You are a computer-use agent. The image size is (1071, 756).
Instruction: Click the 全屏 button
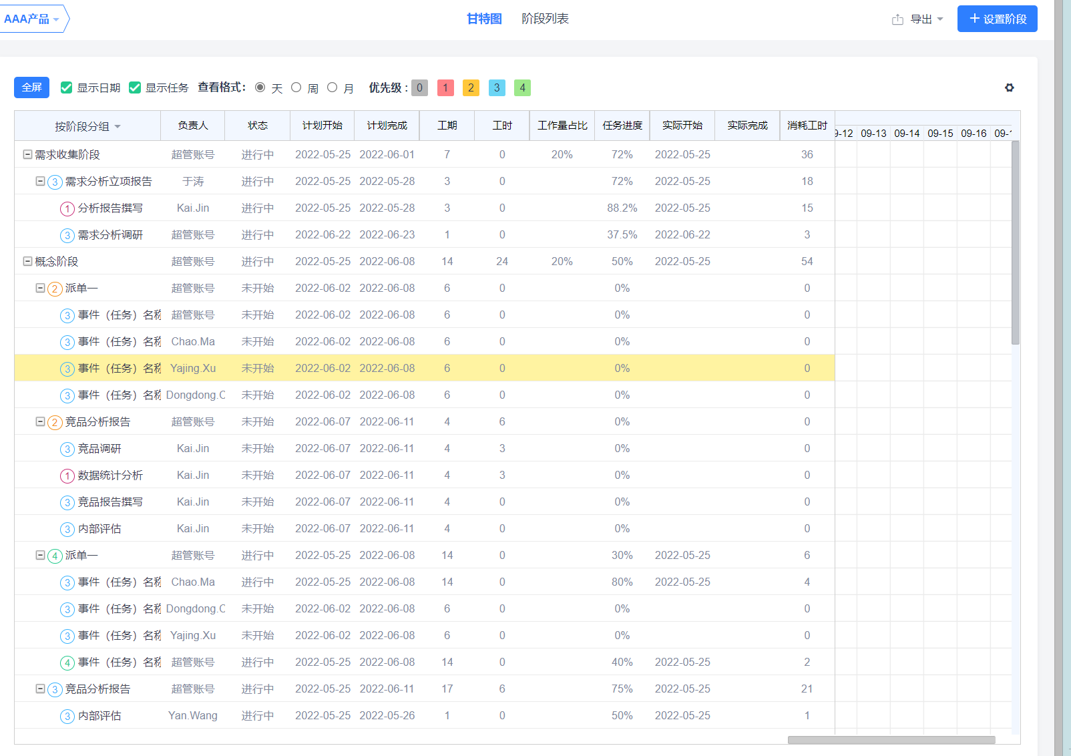click(x=31, y=87)
